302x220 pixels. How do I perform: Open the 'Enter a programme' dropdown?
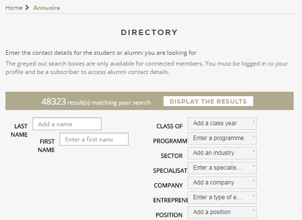pyautogui.click(x=222, y=139)
